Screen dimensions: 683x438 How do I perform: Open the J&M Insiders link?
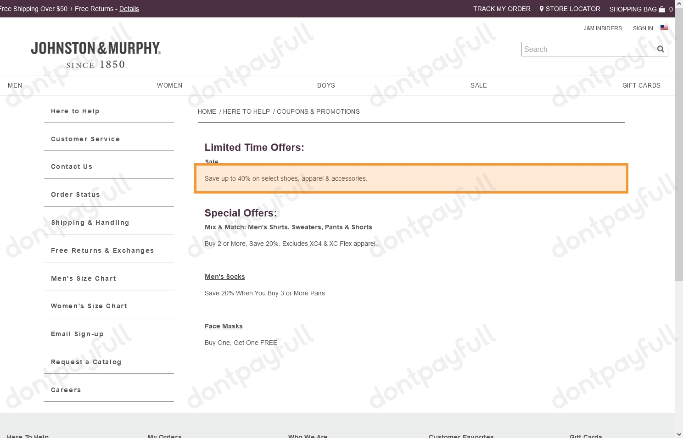[603, 28]
